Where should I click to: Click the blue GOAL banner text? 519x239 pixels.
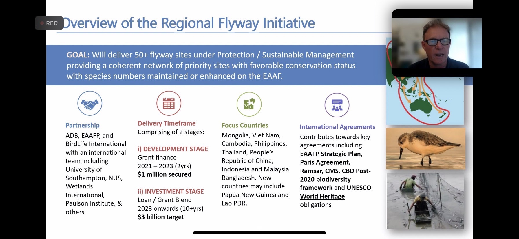[x=211, y=66]
